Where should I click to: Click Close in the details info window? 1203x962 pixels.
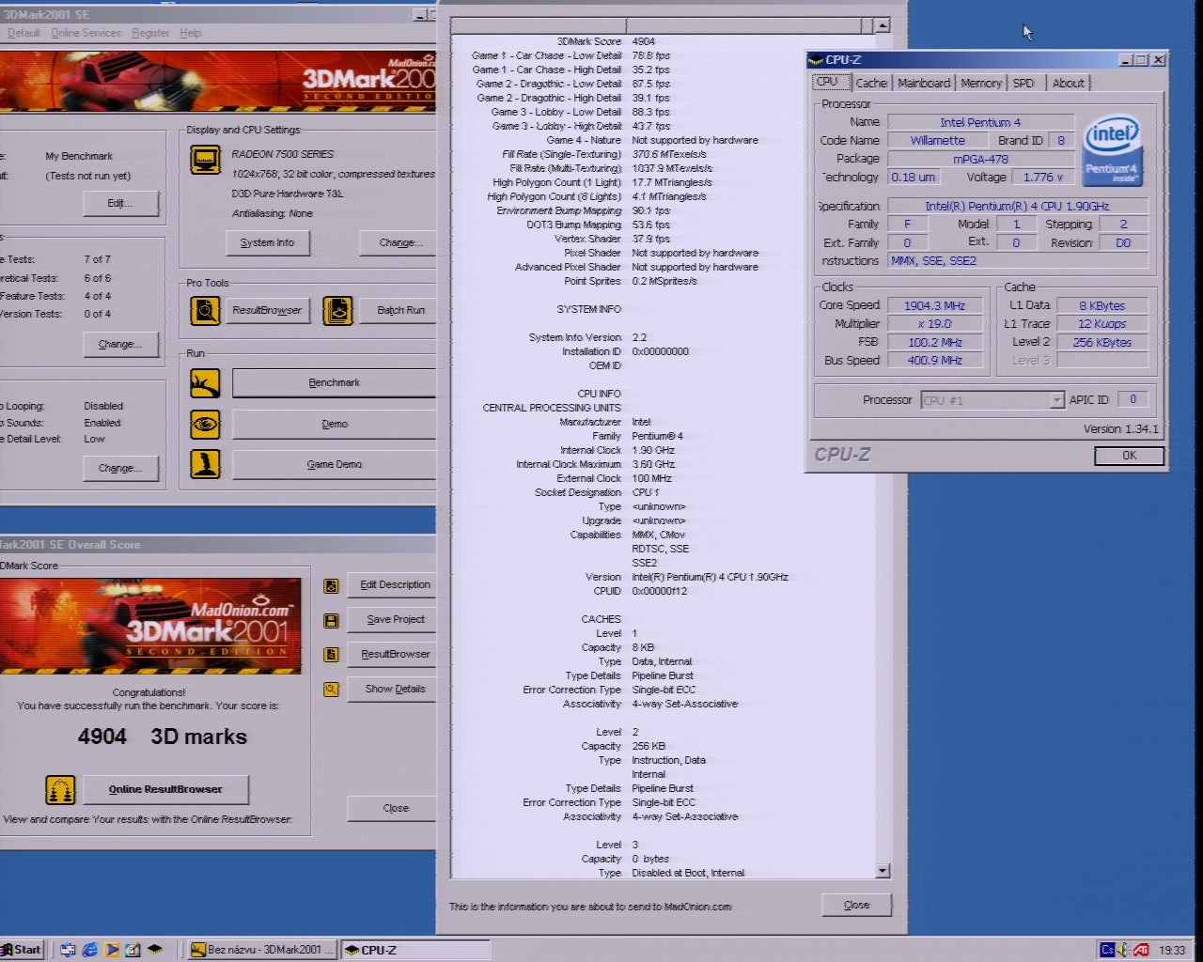coord(856,905)
